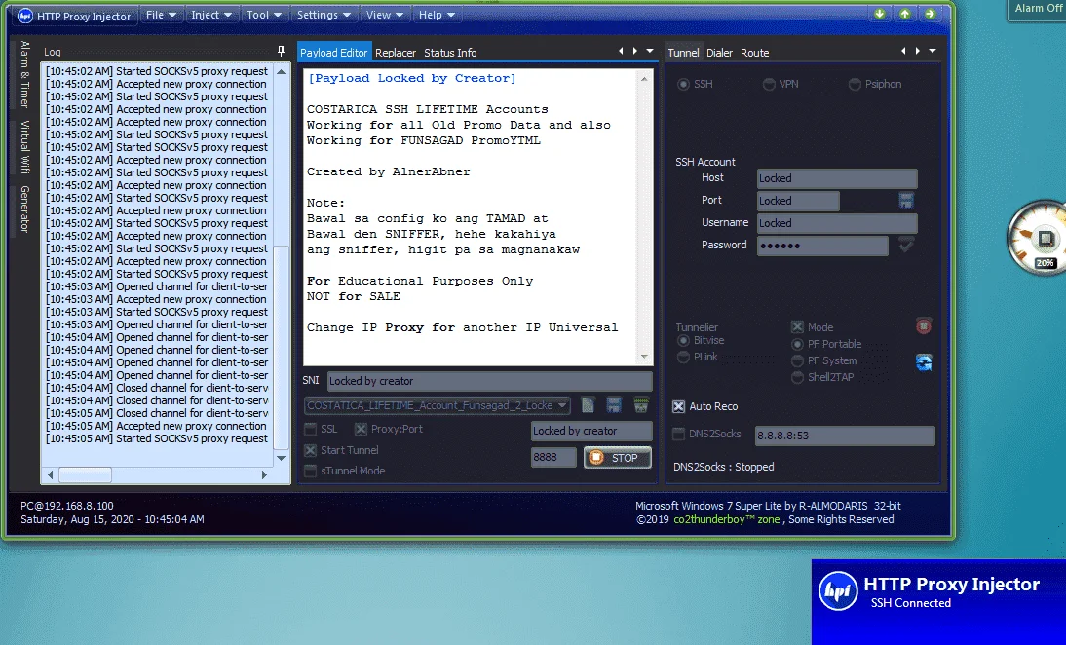Toggle the Mode checkbox
The width and height of the screenshot is (1066, 645).
point(797,327)
